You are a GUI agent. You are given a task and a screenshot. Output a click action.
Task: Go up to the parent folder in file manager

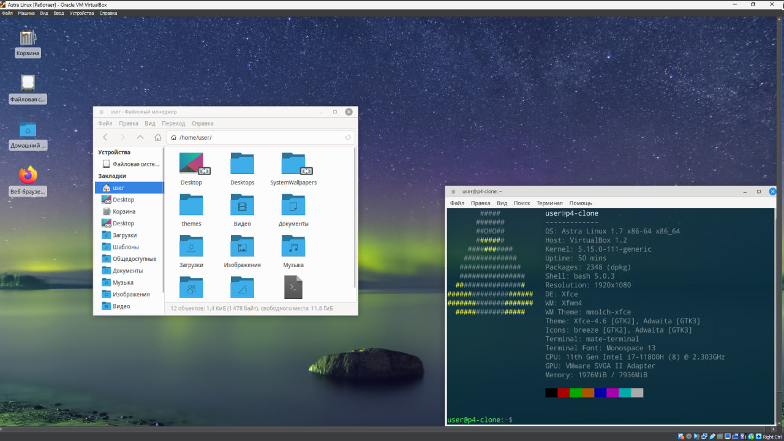[x=140, y=137]
